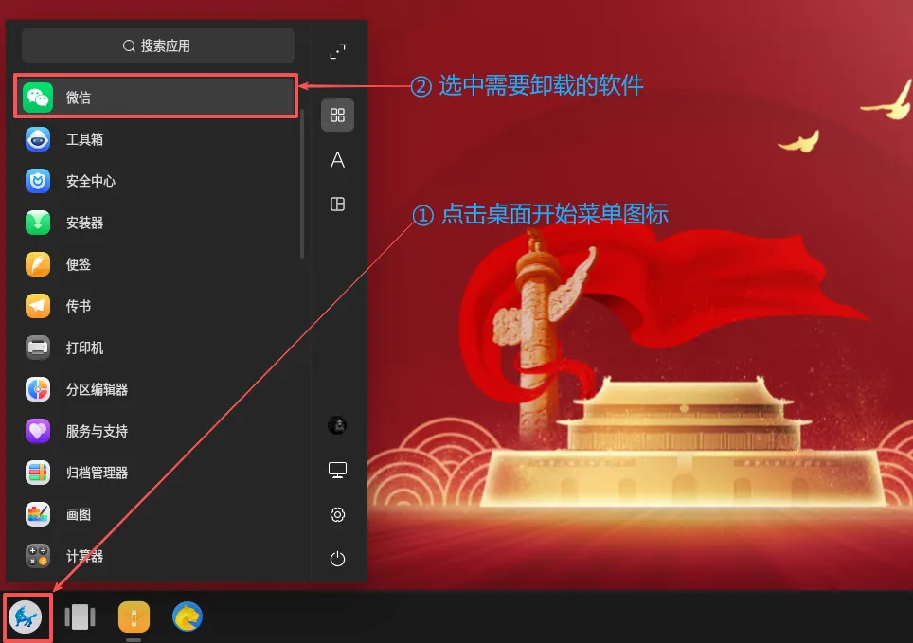Screen dimensions: 913x643
Task: Switch to all apps grid view
Action: [x=338, y=115]
